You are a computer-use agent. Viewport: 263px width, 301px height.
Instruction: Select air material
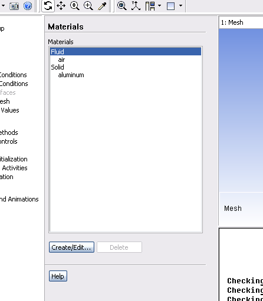(x=61, y=59)
